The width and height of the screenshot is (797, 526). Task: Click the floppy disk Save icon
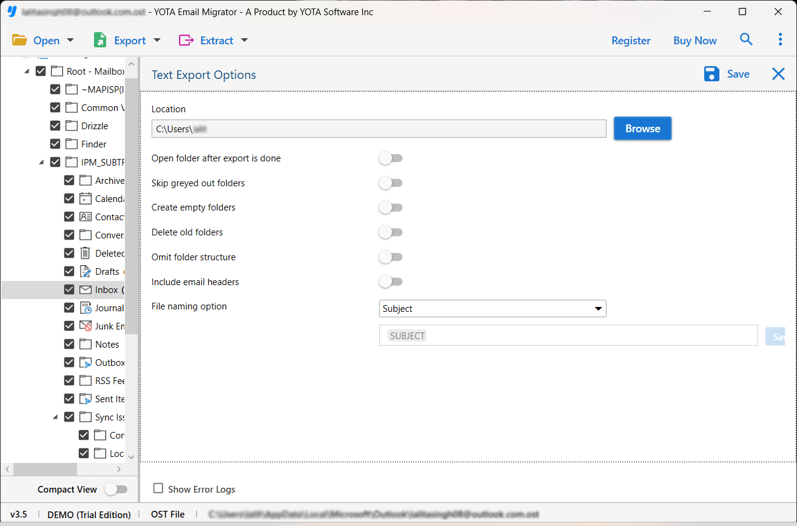(x=711, y=73)
